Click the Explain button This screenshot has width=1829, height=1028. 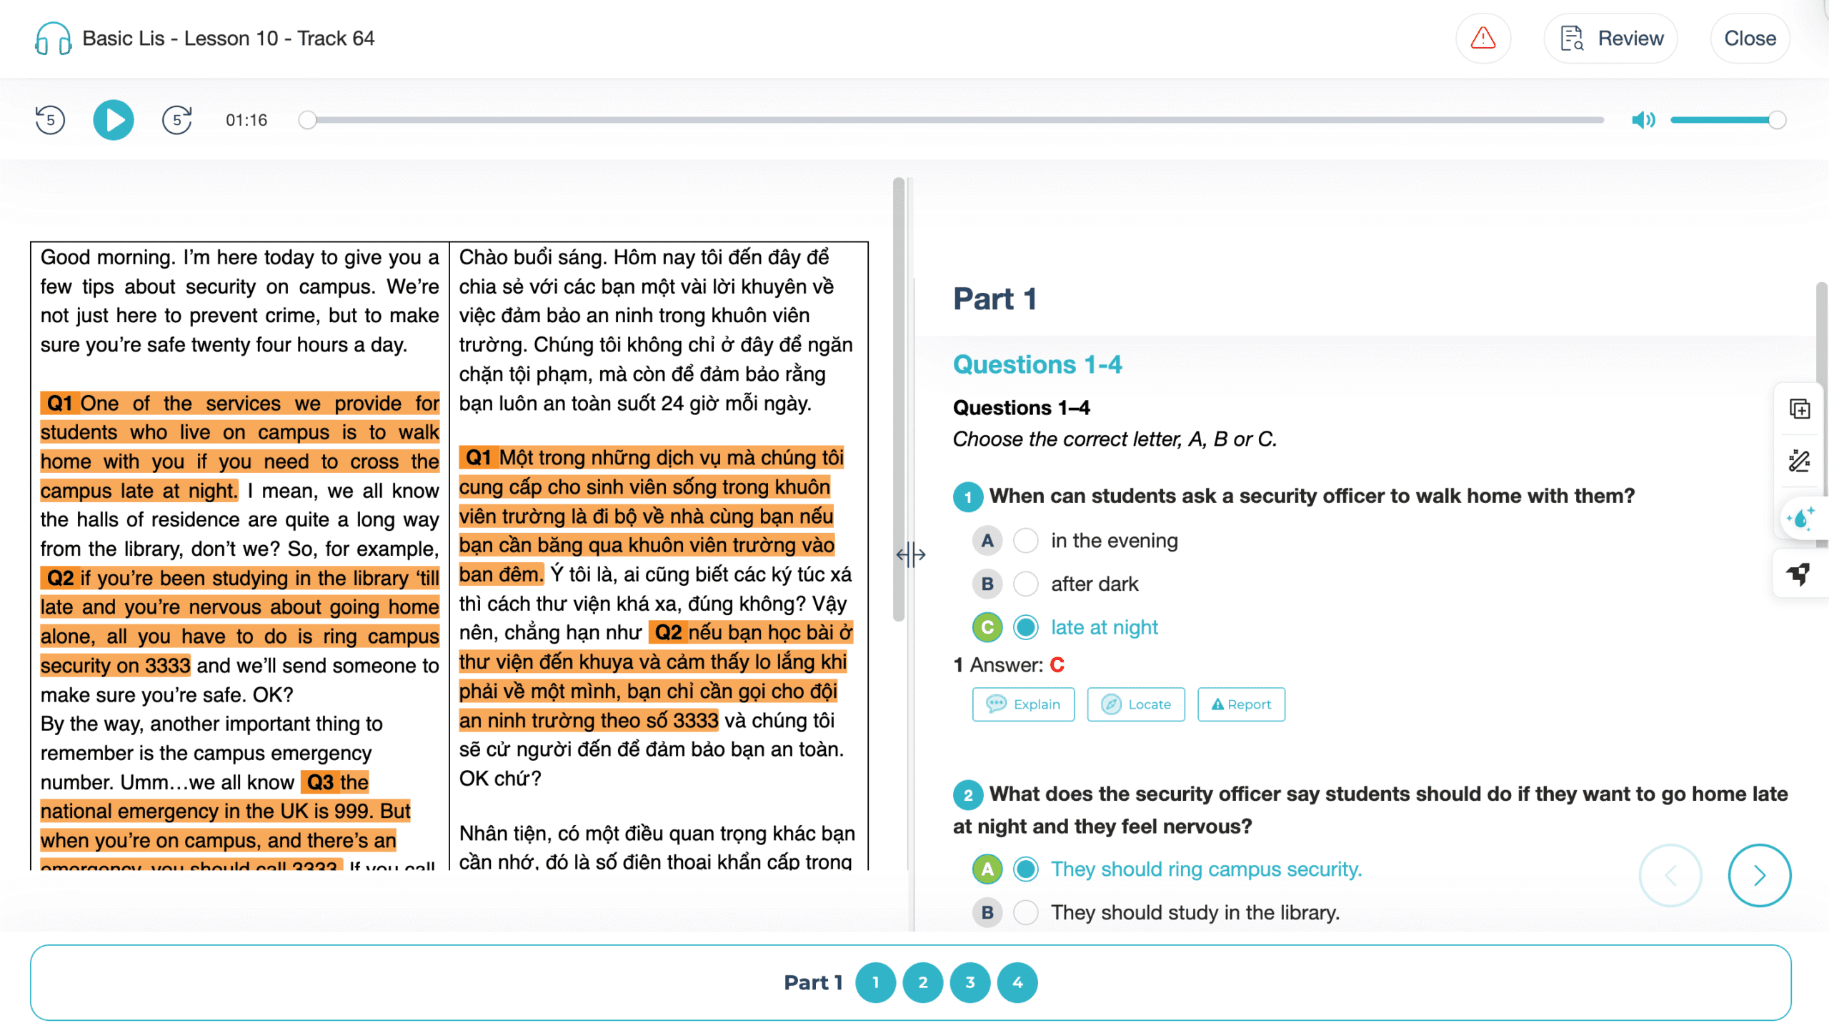pyautogui.click(x=1023, y=705)
